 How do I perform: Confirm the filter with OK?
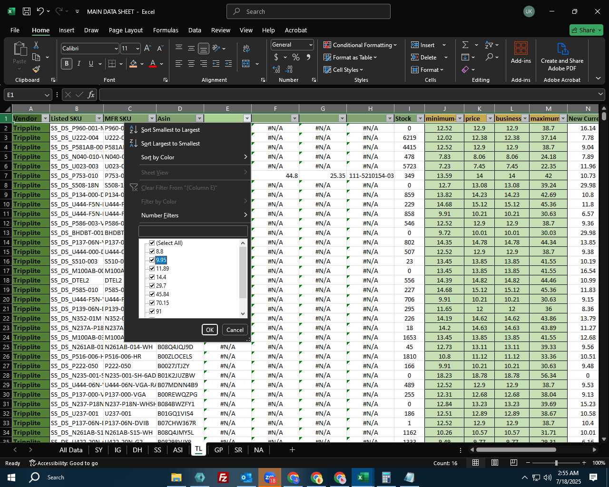point(209,330)
